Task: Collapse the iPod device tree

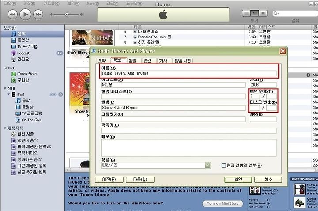Action: (x=8, y=94)
